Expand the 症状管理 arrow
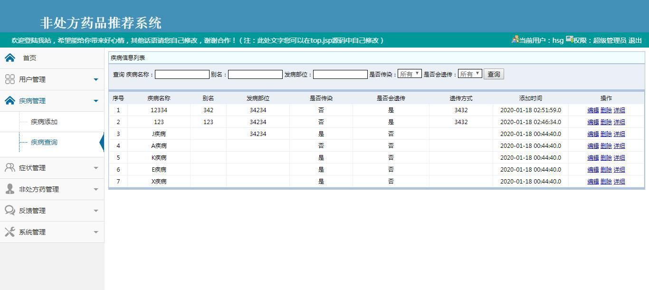 [96, 168]
